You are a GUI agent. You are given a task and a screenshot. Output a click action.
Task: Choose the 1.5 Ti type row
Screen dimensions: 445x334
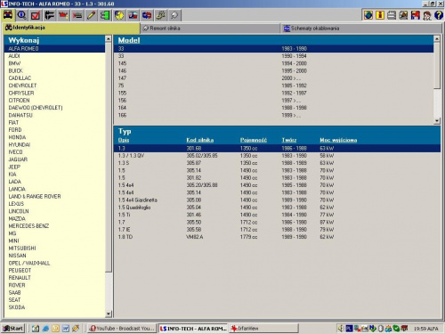coord(277,215)
